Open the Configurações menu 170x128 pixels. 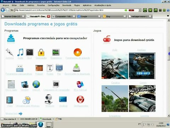coord(53,5)
